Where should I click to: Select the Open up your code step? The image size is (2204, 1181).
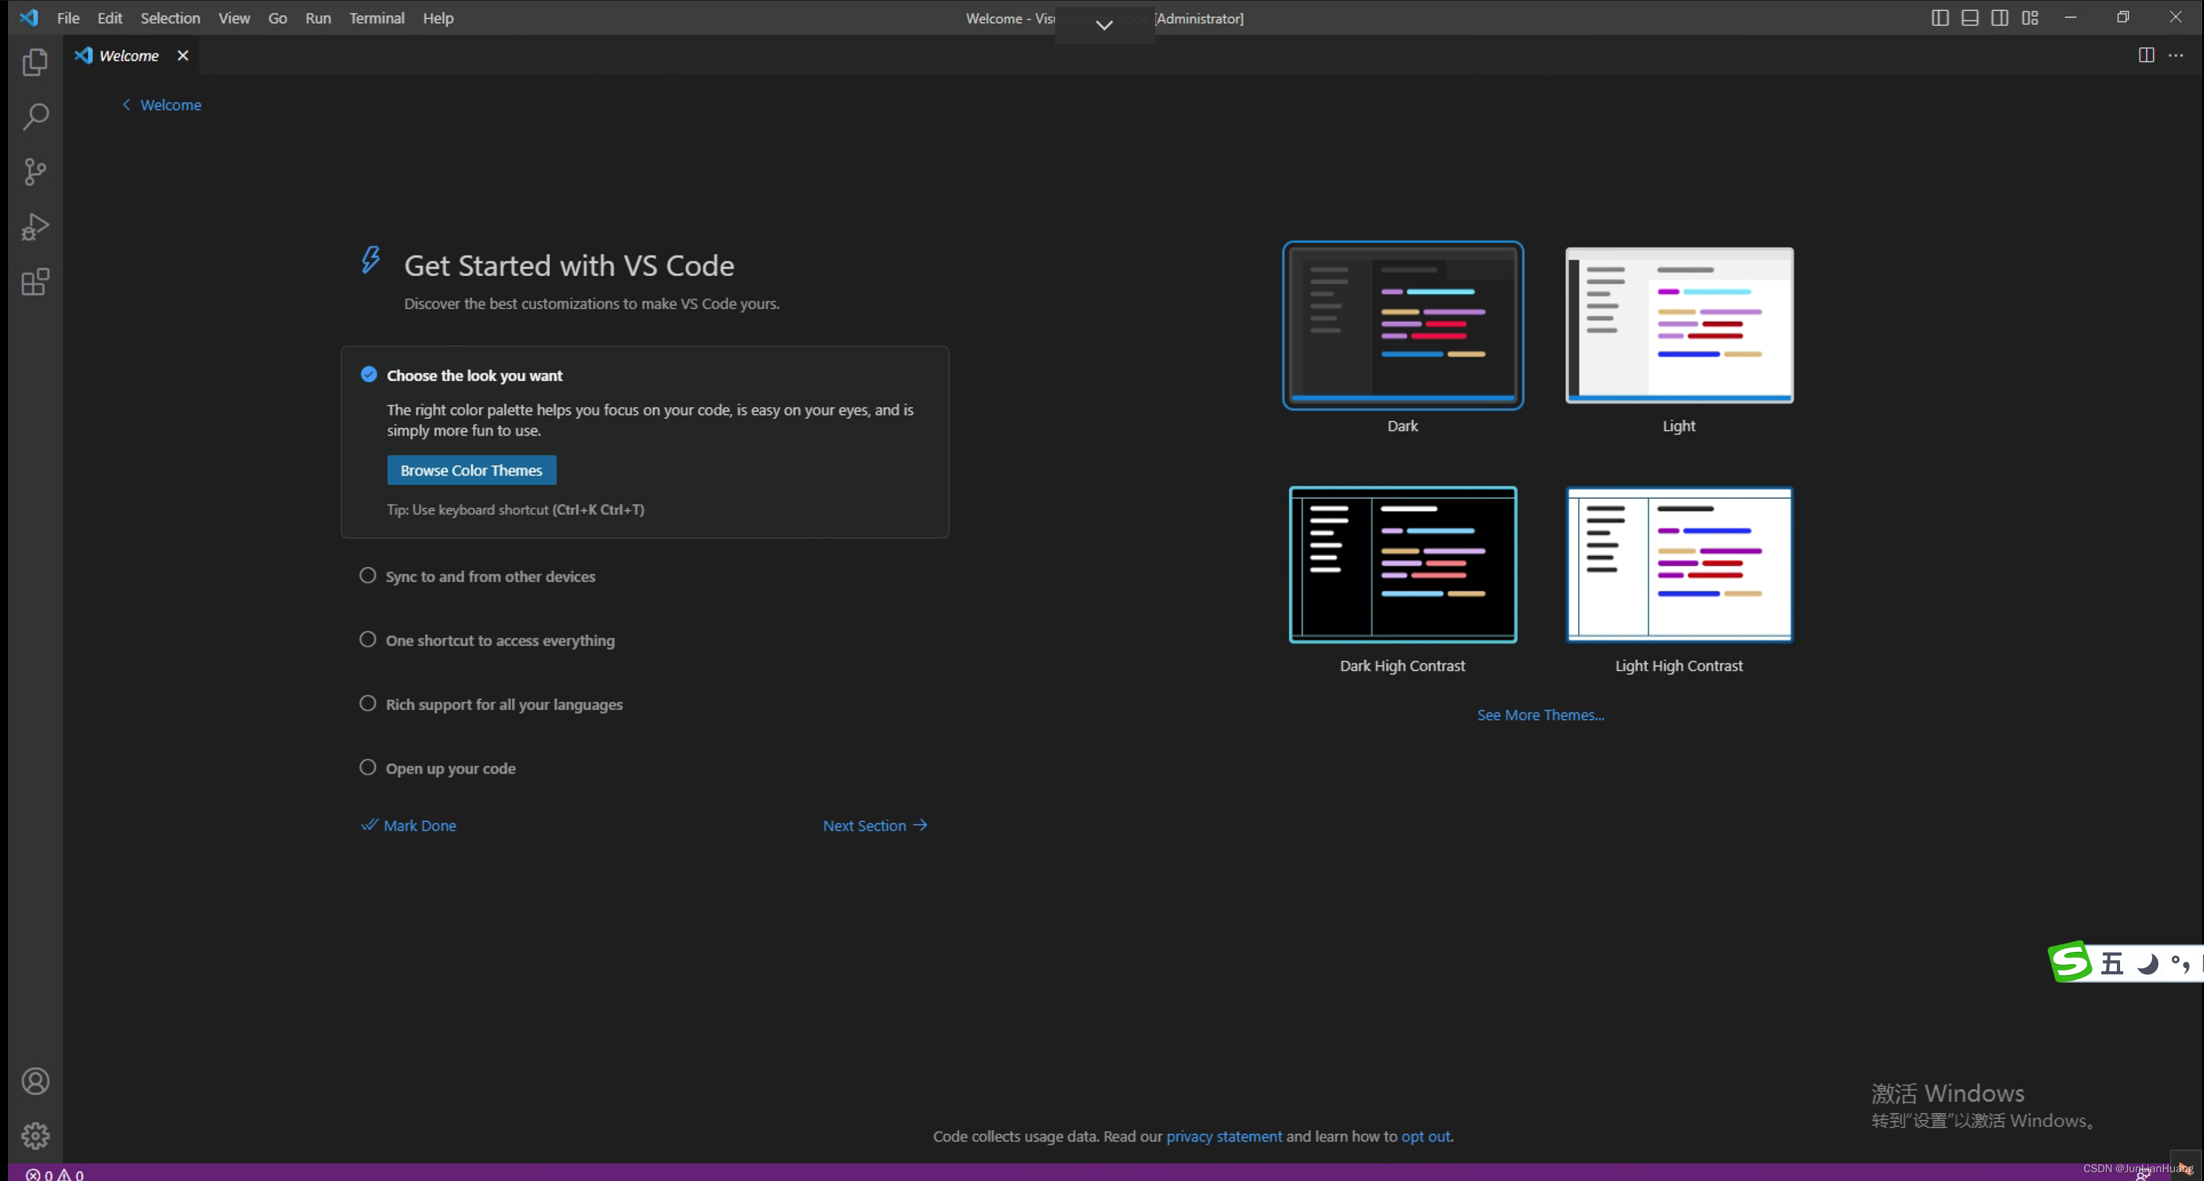(450, 768)
